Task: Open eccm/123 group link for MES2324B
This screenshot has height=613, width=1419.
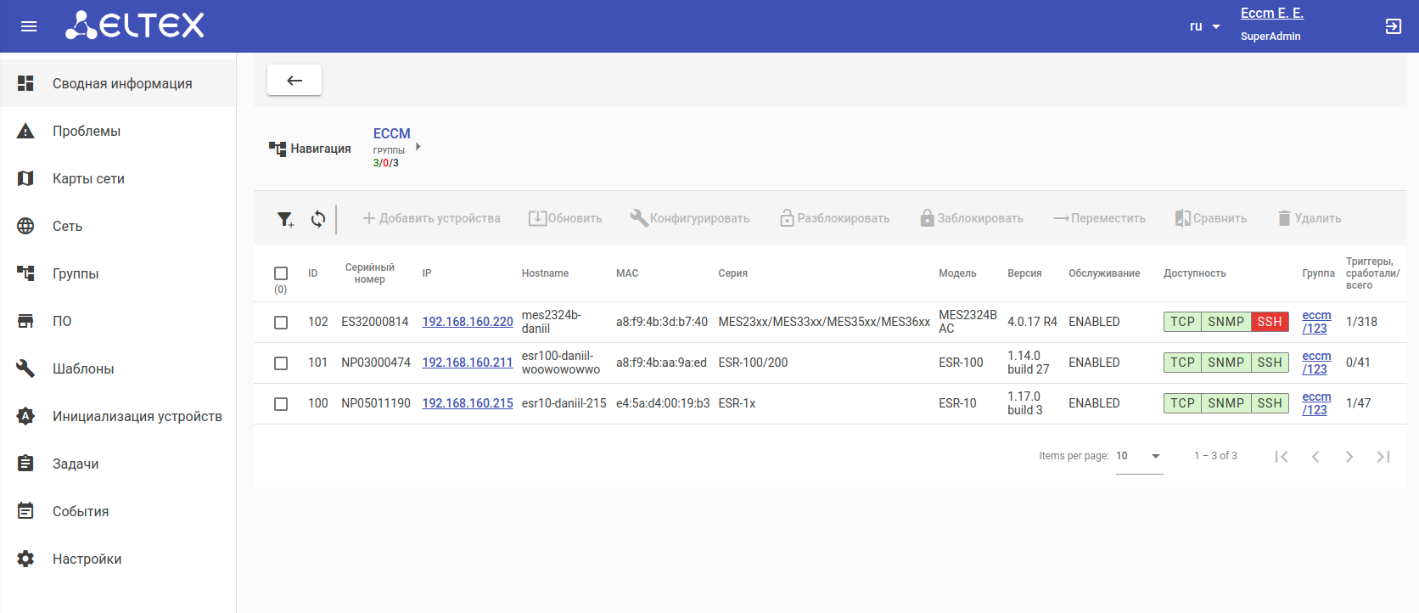Action: click(x=1316, y=322)
